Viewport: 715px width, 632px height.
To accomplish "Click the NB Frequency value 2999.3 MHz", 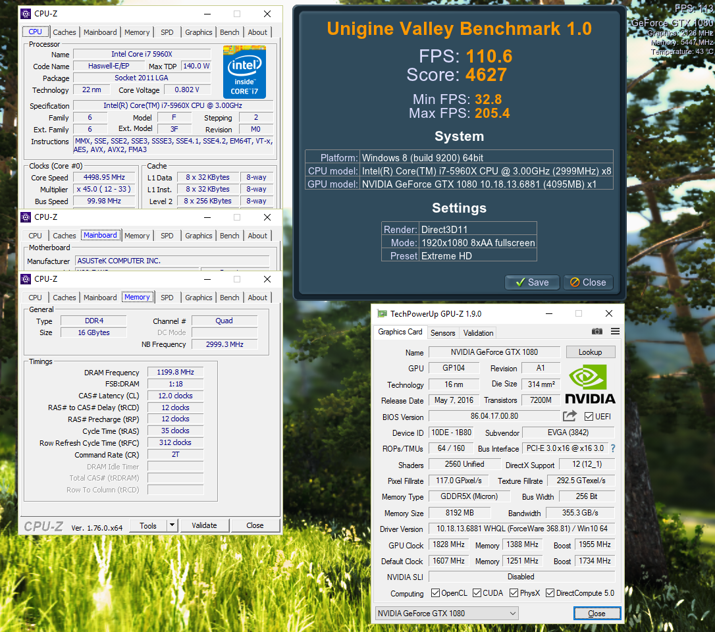I will pos(225,345).
